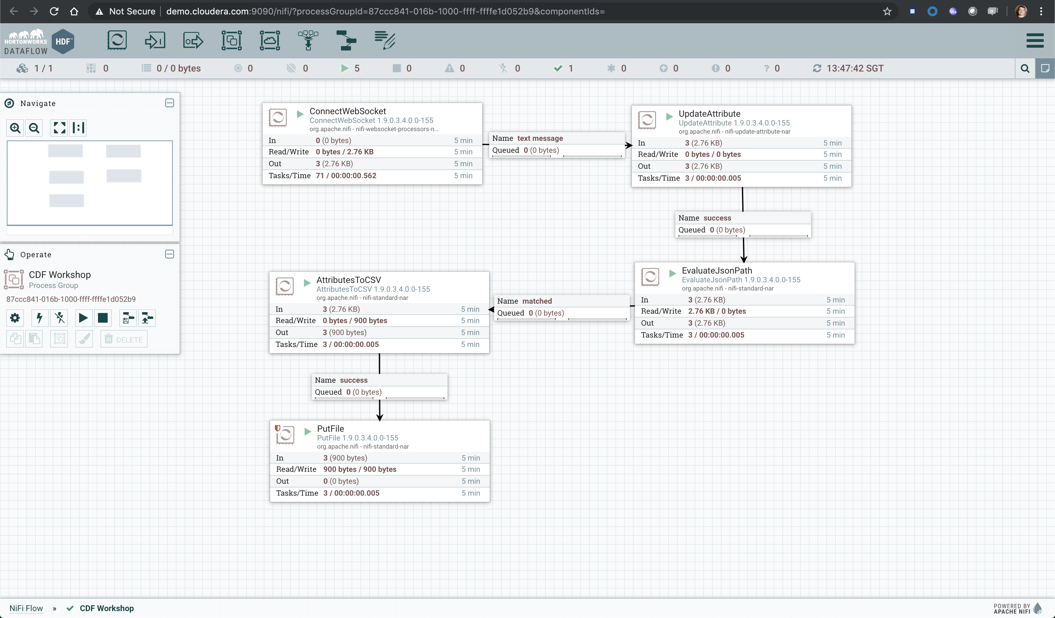Toggle the bulletin board panel icon
The height and width of the screenshot is (618, 1055).
1045,68
